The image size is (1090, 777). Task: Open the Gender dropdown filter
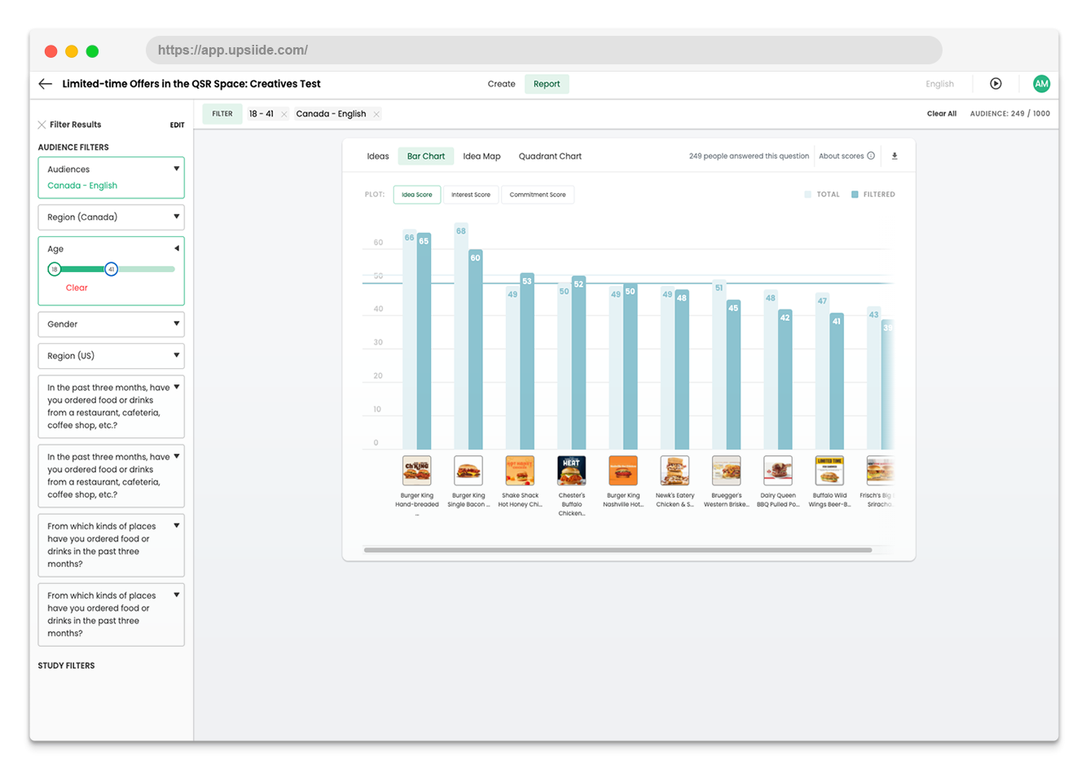pos(111,323)
